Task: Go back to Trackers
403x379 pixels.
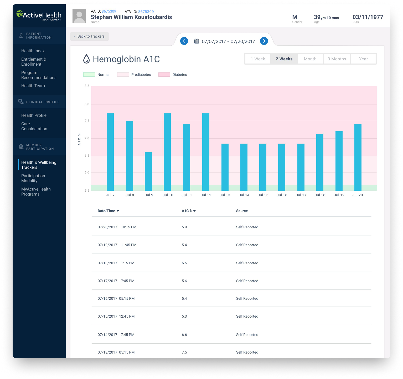Action: 89,36
